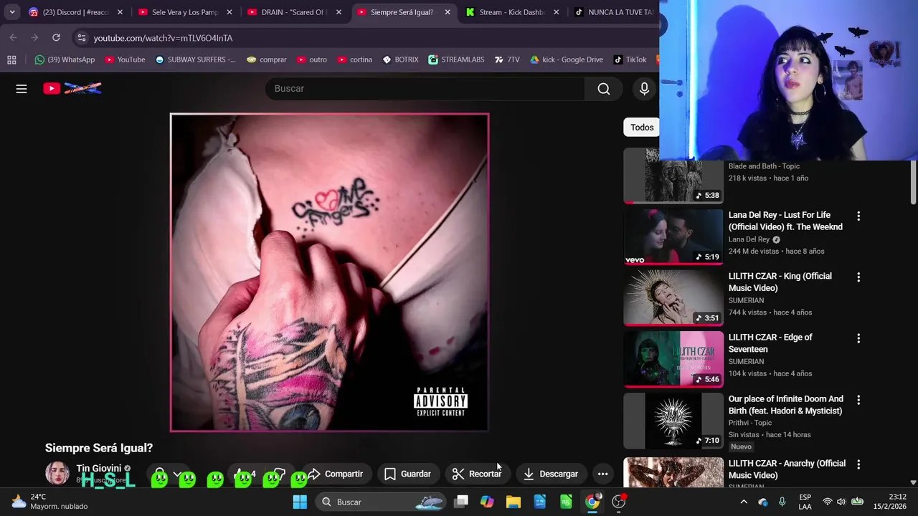Open Tin Giovini channel name link
This screenshot has width=918, height=516.
coord(99,468)
